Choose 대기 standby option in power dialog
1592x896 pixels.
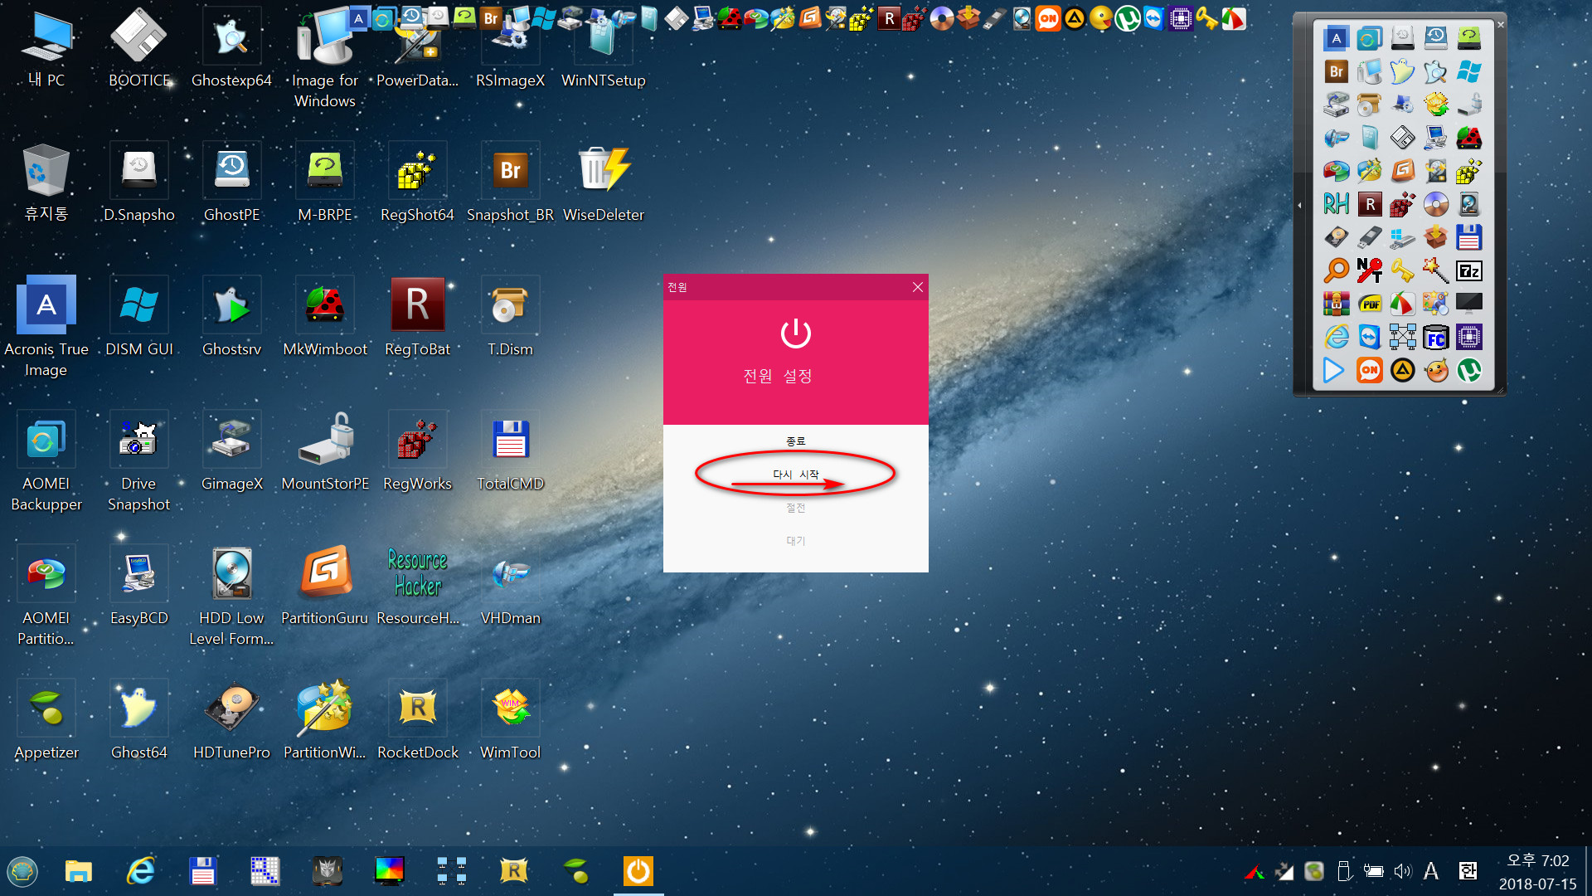coord(795,541)
